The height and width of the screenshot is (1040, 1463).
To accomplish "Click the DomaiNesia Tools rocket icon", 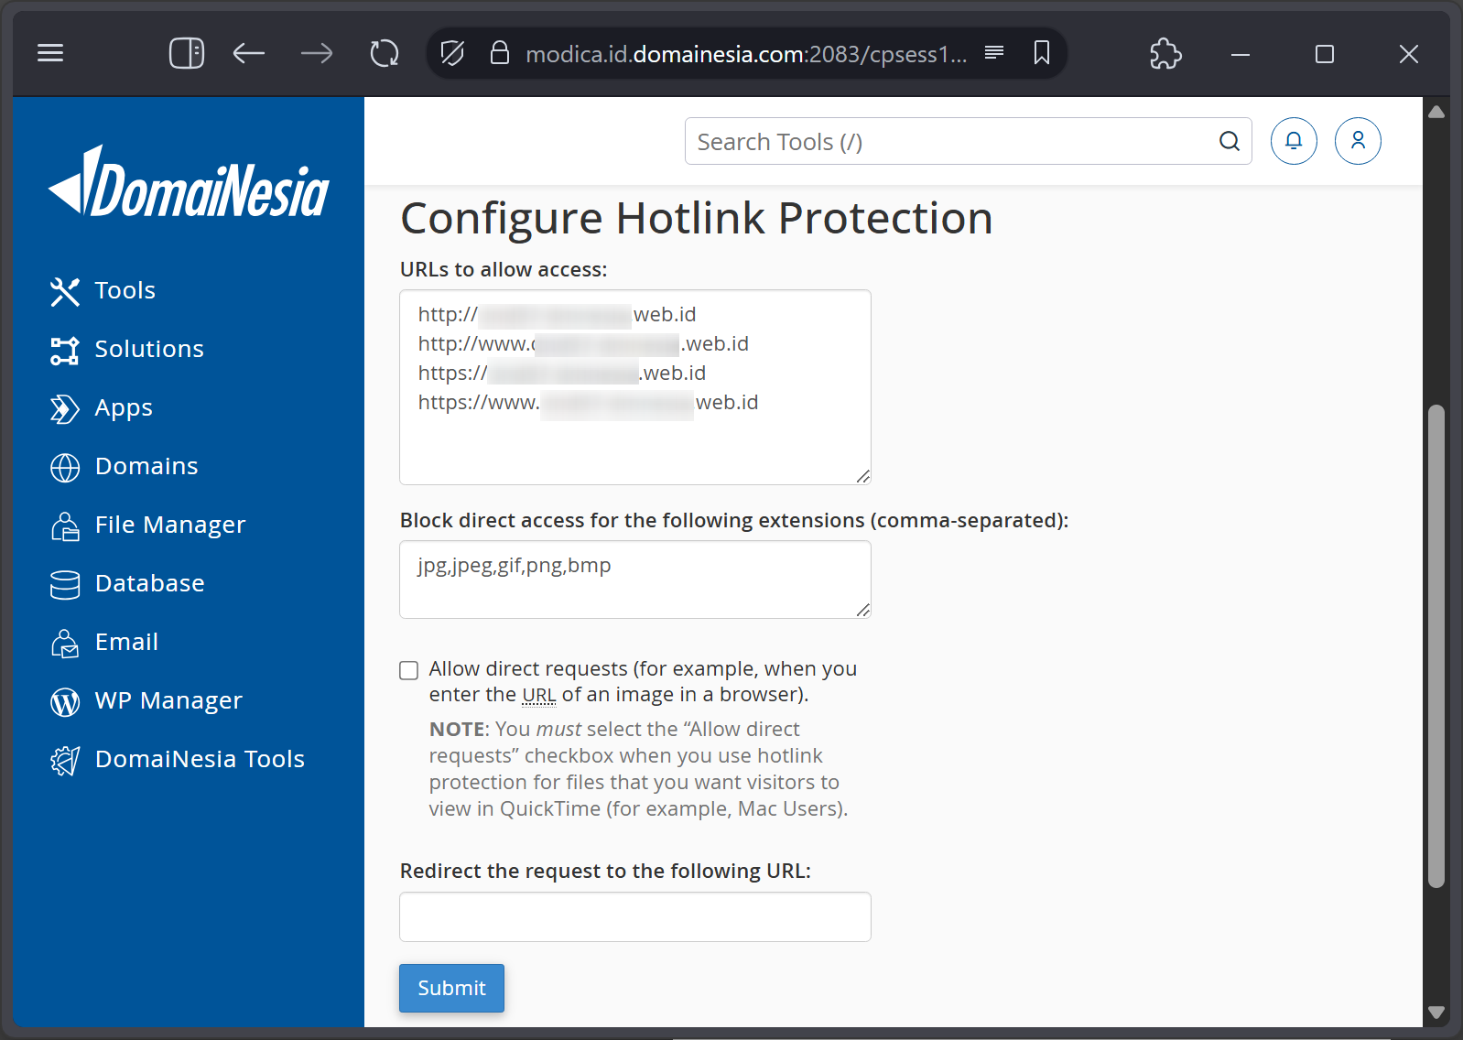I will [x=65, y=760].
